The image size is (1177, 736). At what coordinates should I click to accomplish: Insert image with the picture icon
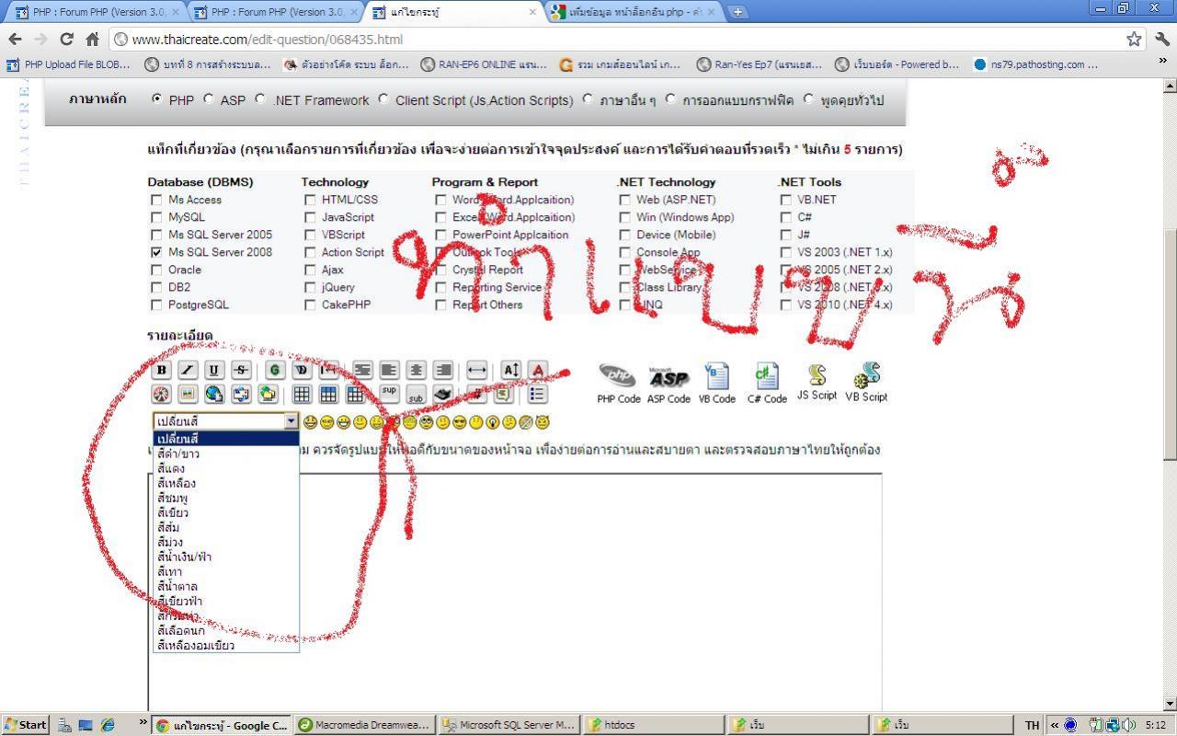188,394
